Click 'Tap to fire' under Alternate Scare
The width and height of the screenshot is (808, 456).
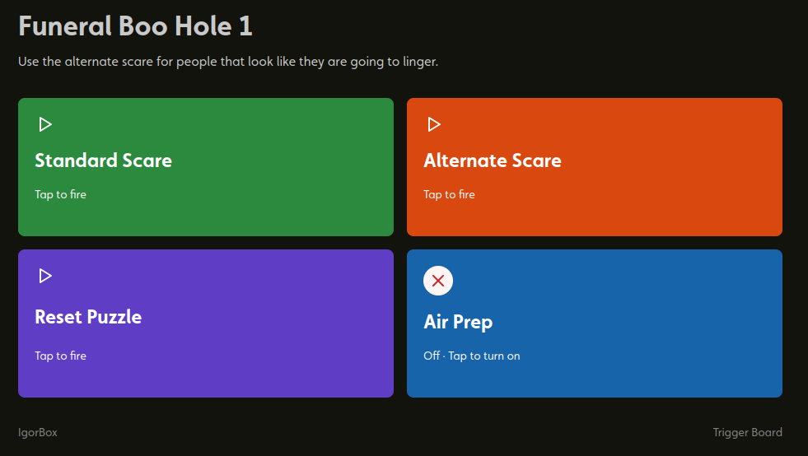click(x=449, y=194)
